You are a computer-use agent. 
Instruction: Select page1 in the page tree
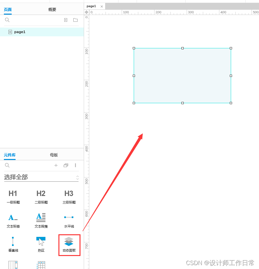(42, 32)
